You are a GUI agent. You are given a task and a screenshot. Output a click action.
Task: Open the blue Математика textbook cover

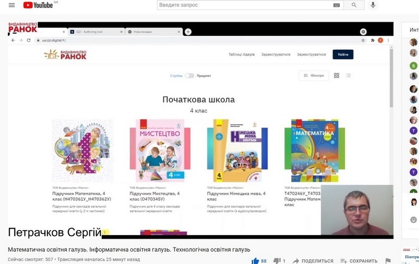coord(315,150)
